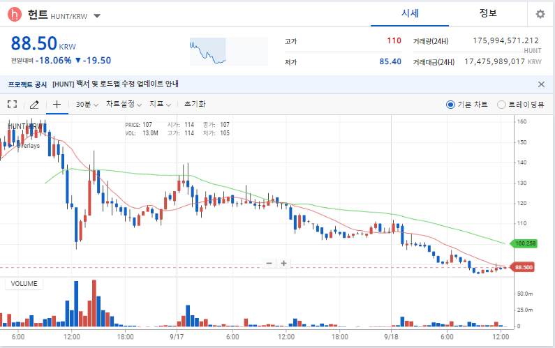The height and width of the screenshot is (348, 555).
Task: Click the low price value 85.40
Action: point(390,61)
